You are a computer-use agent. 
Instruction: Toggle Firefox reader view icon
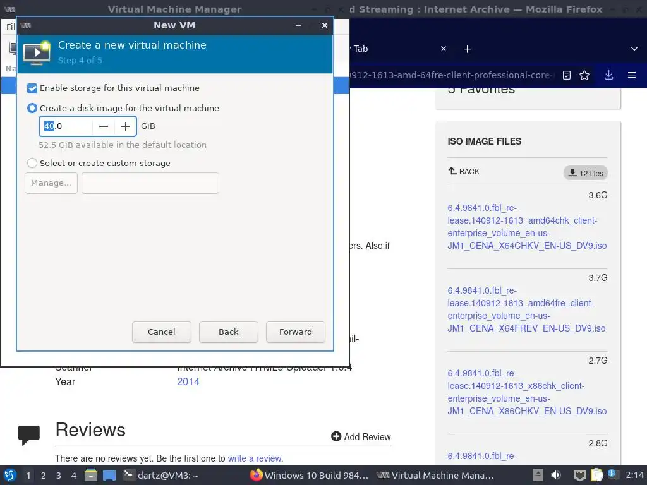[x=567, y=75]
